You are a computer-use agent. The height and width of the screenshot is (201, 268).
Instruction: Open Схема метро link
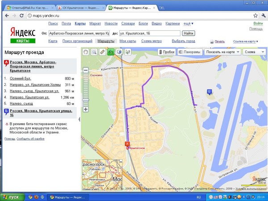click(x=151, y=41)
